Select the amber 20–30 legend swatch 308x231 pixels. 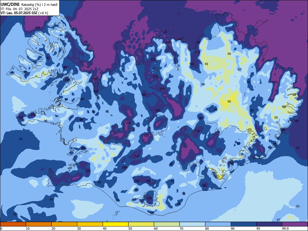pos(64,224)
